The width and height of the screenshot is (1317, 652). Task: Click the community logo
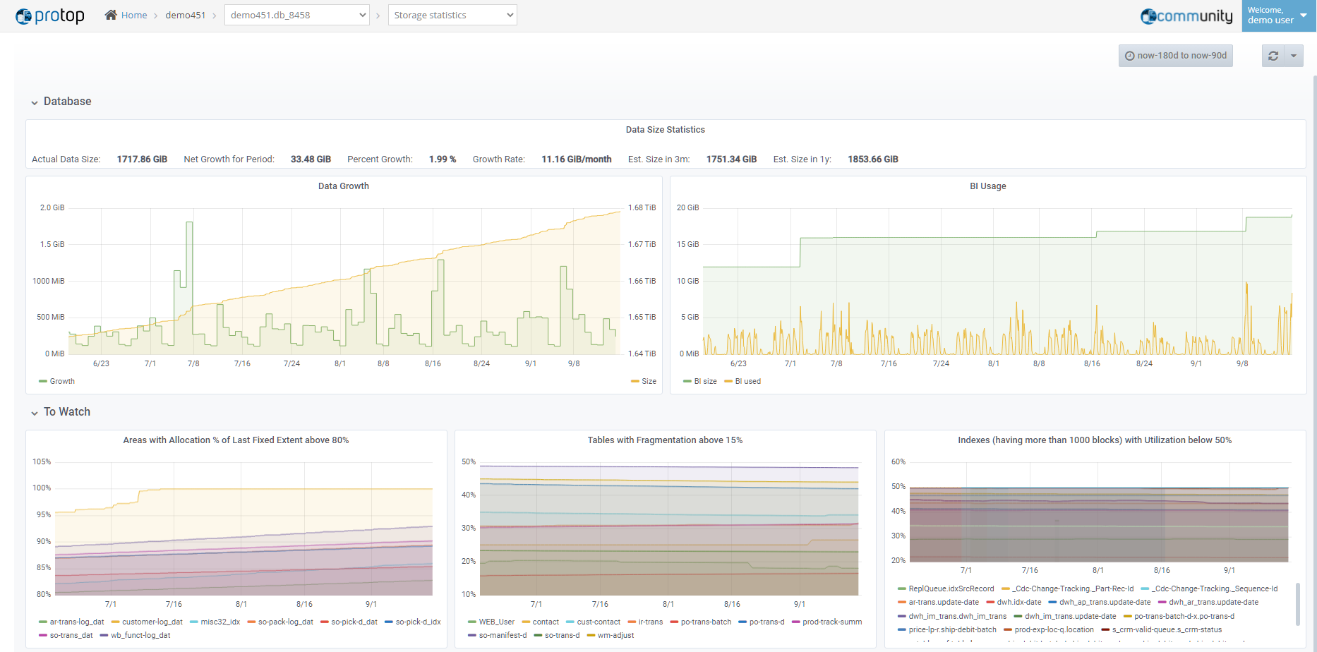pyautogui.click(x=1186, y=16)
